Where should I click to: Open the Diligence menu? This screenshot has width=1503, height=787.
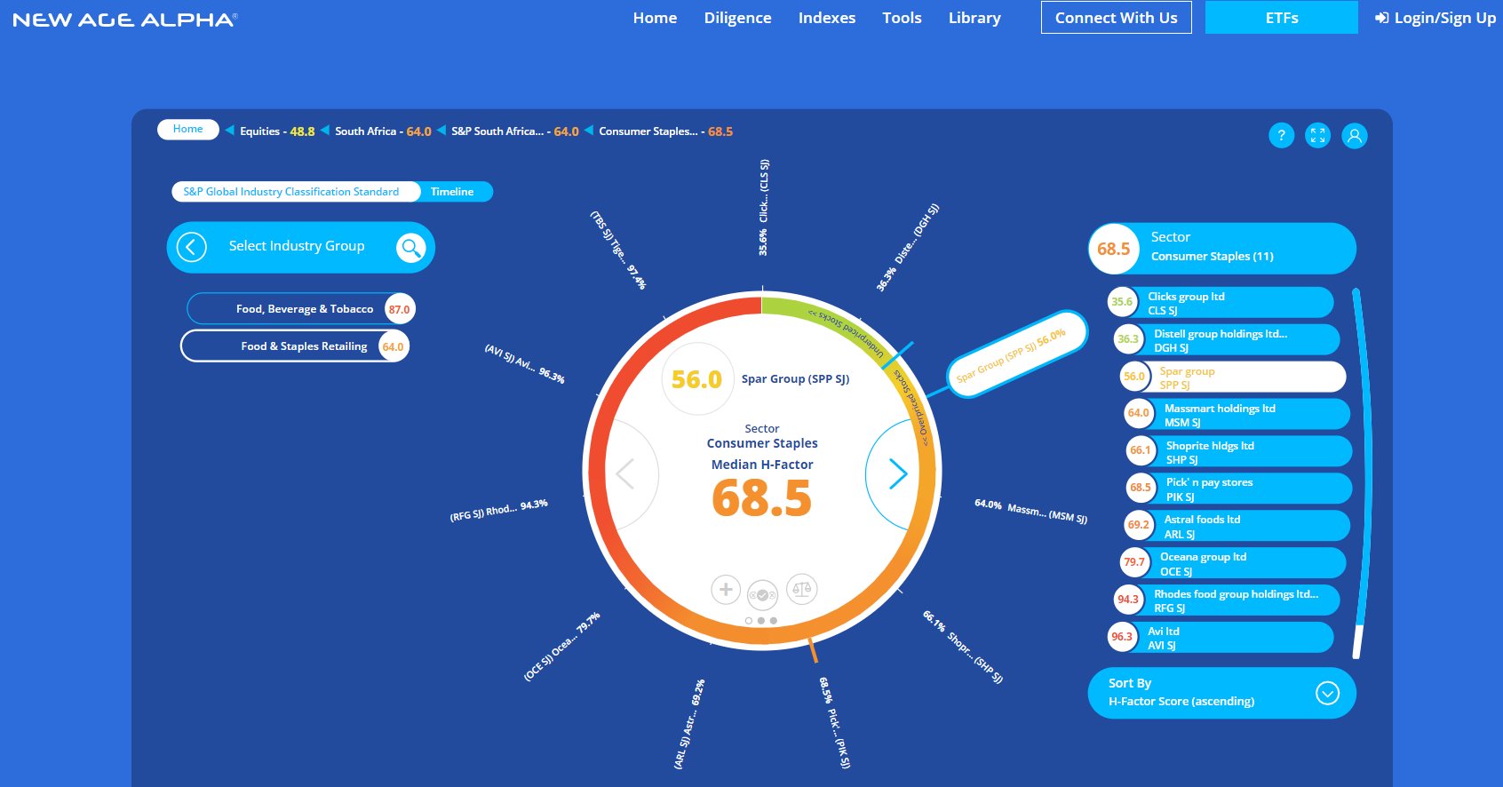(737, 18)
